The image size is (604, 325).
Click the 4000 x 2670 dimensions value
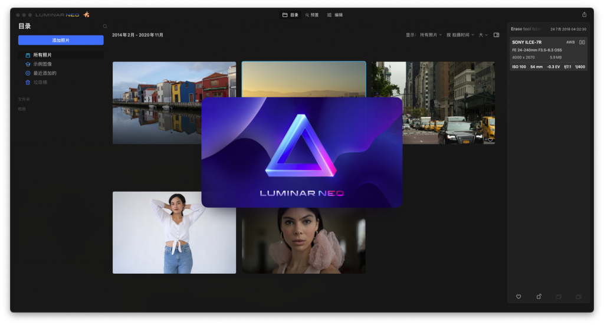click(x=523, y=57)
